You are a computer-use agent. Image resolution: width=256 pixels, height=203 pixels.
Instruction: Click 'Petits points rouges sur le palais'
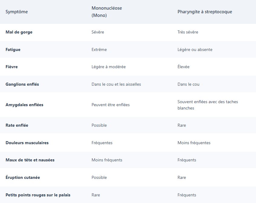[x=38, y=195]
